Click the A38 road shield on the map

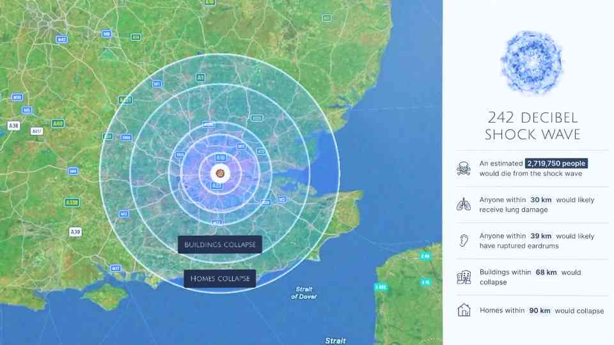(x=13, y=126)
